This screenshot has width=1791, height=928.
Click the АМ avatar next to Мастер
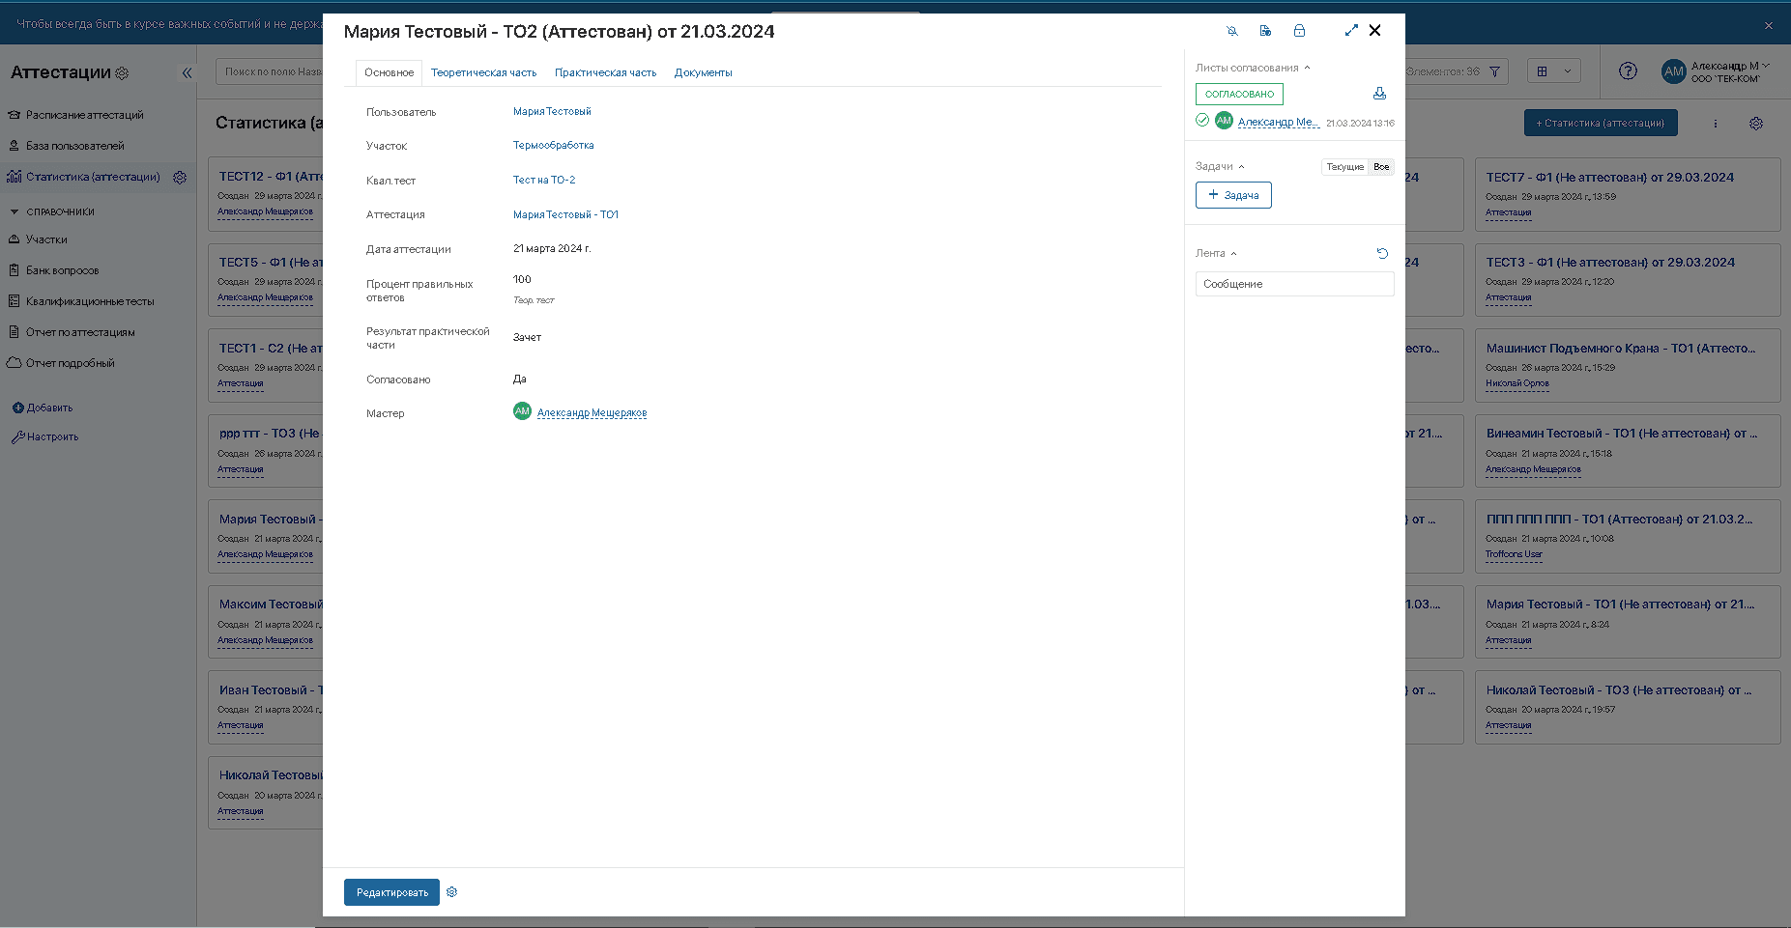coord(522,411)
